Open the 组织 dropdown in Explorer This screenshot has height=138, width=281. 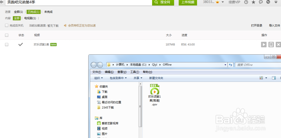click(x=99, y=78)
